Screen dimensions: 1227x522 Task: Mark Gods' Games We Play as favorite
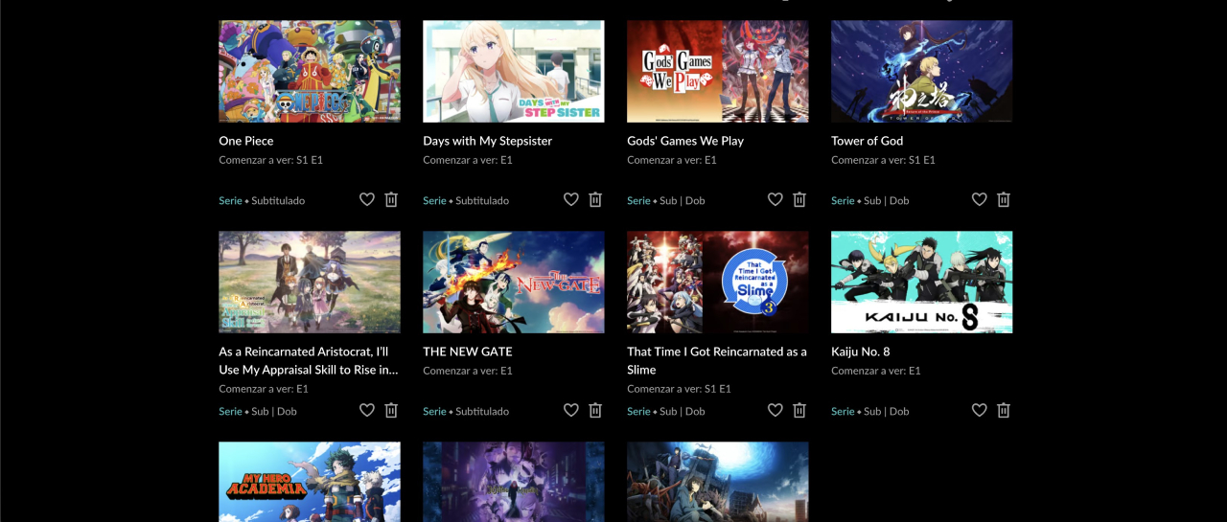775,199
